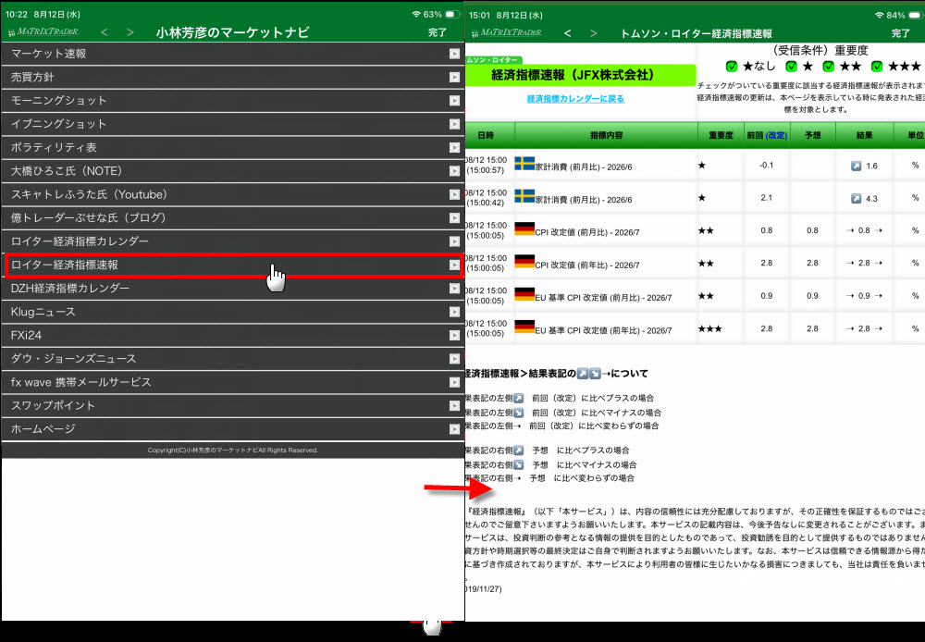Select スワップポイント menu row

(232, 406)
